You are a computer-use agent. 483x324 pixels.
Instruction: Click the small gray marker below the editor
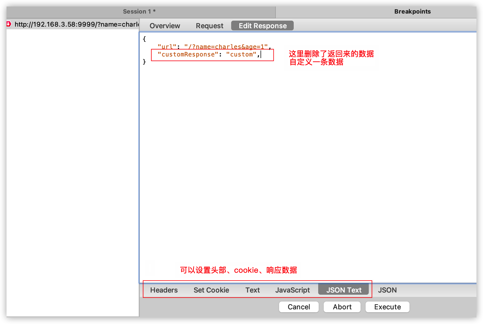[x=149, y=268]
